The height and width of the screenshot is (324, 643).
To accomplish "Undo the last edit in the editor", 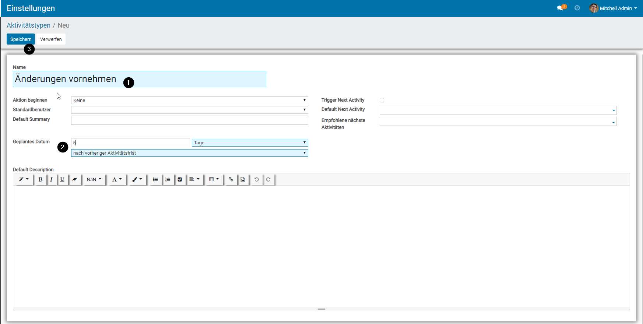I will (257, 180).
